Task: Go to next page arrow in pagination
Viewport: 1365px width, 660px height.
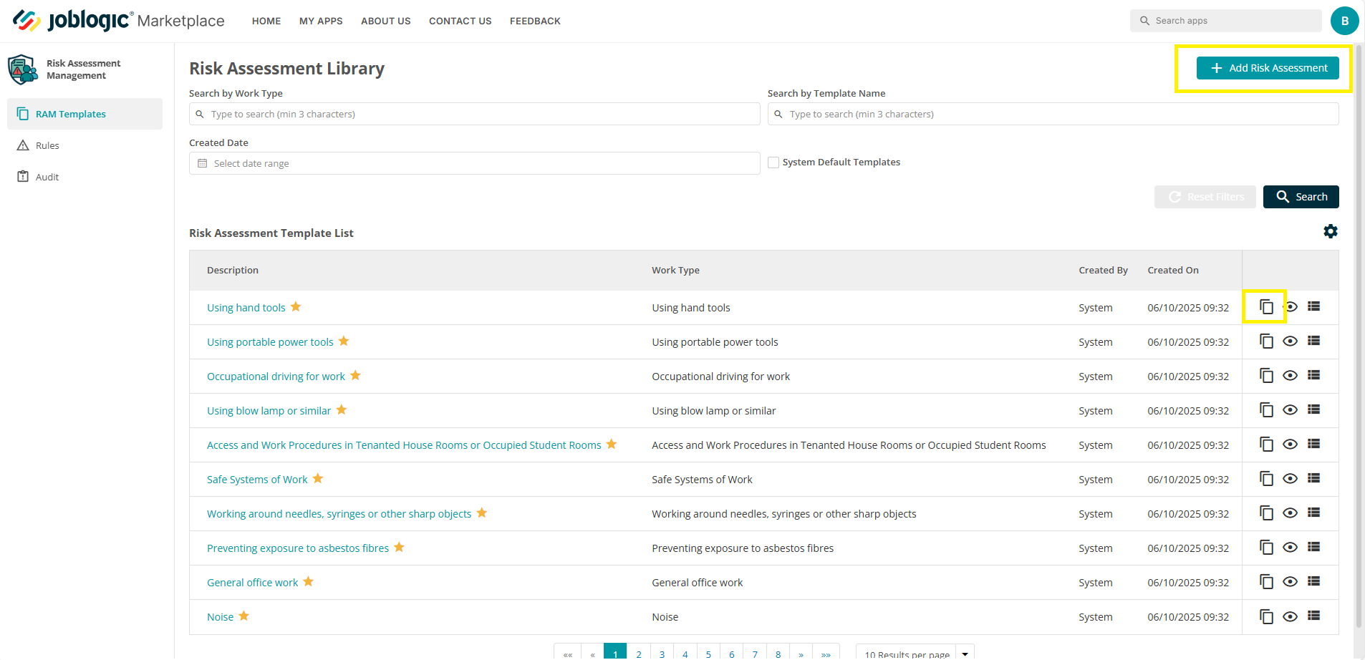Action: tap(801, 652)
